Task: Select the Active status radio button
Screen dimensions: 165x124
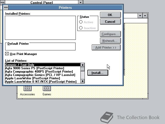Action: coord(81,22)
